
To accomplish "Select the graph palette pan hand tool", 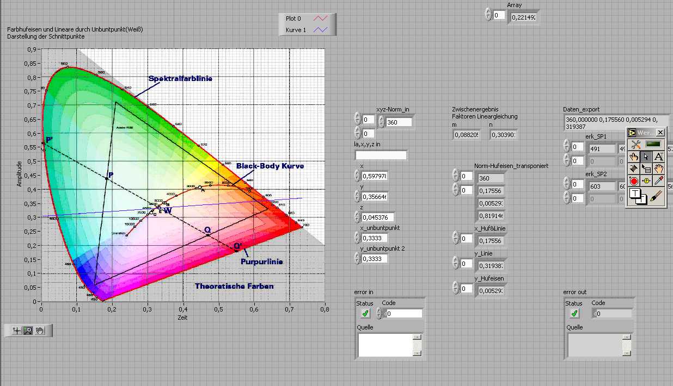I will (x=40, y=330).
